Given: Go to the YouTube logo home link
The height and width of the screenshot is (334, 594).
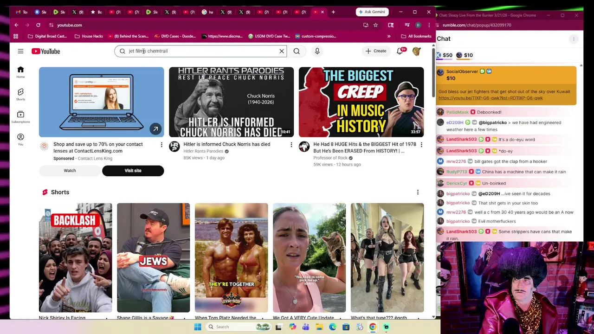Looking at the screenshot, I should pos(45,51).
